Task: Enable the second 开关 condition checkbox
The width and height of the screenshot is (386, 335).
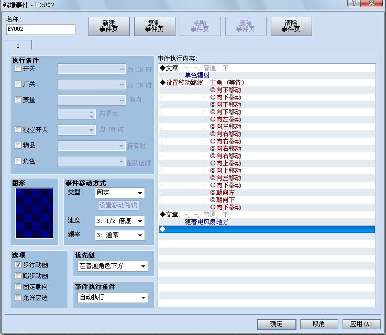Action: tap(18, 84)
